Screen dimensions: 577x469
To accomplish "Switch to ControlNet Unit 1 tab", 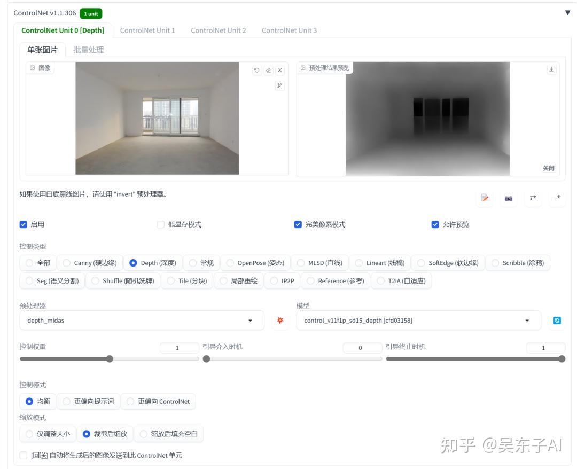I will [147, 30].
